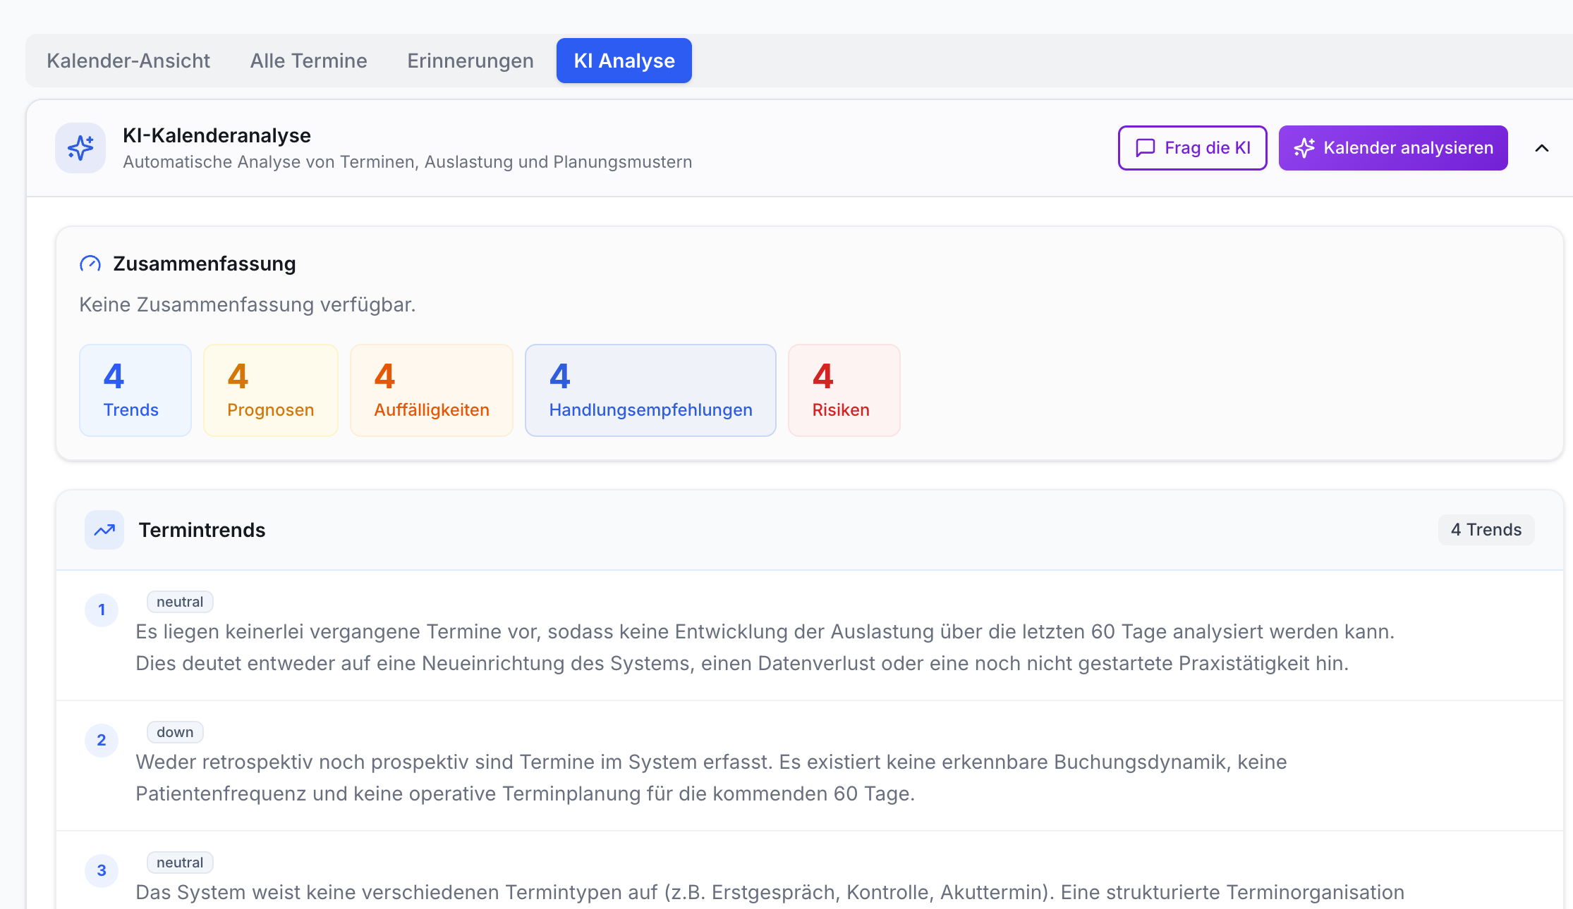Select the 4 Trends summary card

coord(135,390)
